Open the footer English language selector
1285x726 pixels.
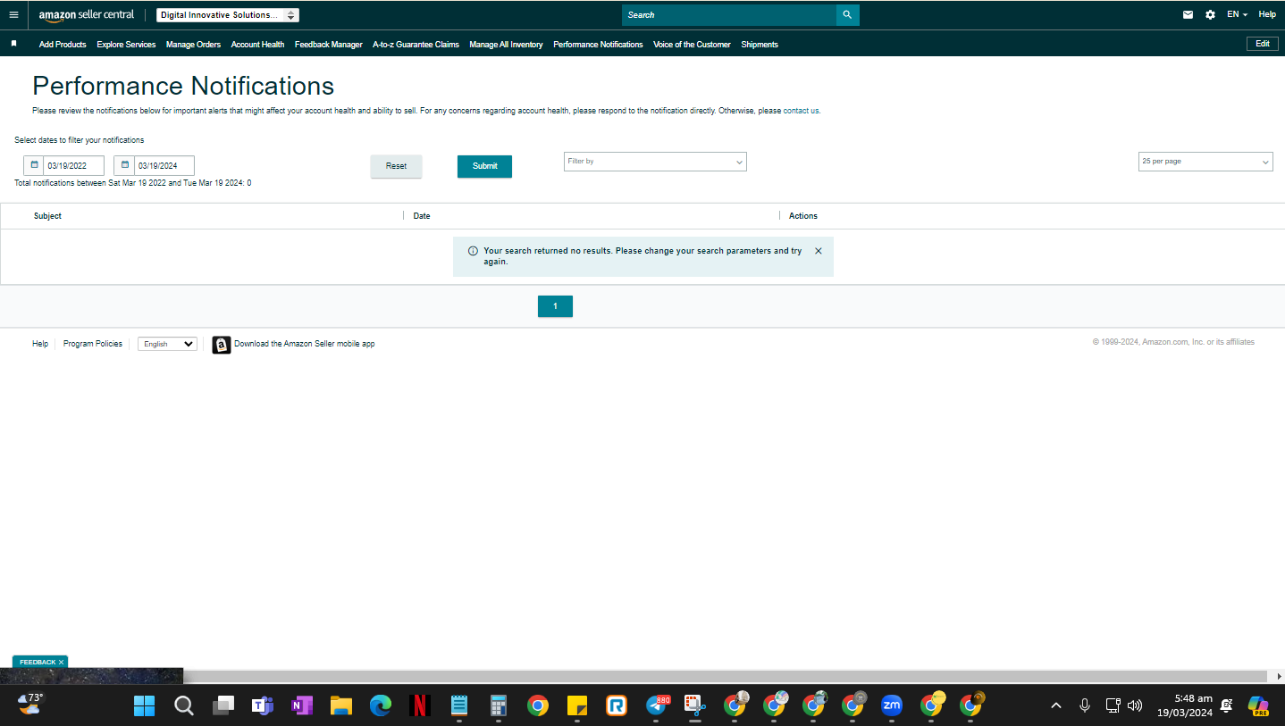coord(167,344)
